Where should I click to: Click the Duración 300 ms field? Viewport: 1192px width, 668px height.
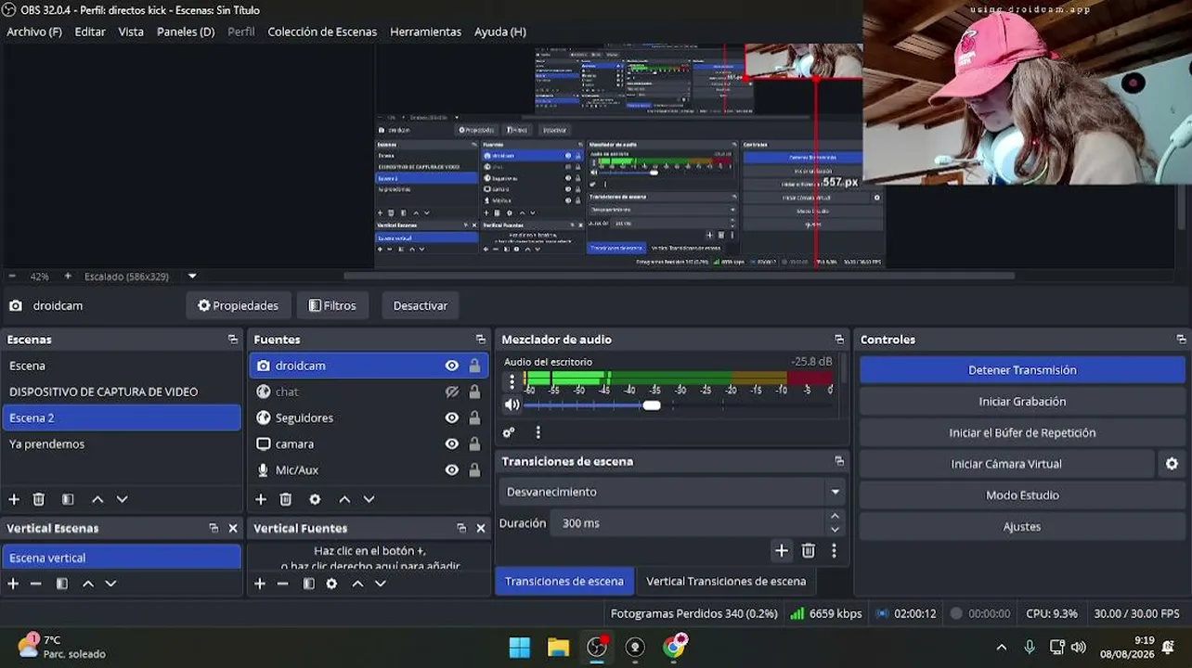click(x=687, y=523)
